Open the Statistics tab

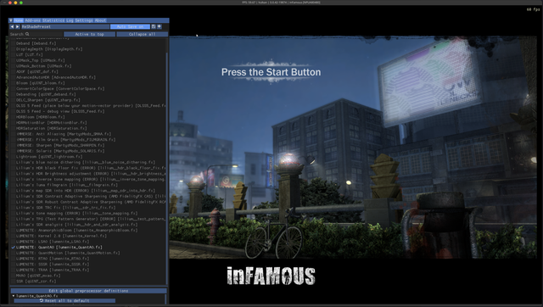pyautogui.click(x=53, y=20)
